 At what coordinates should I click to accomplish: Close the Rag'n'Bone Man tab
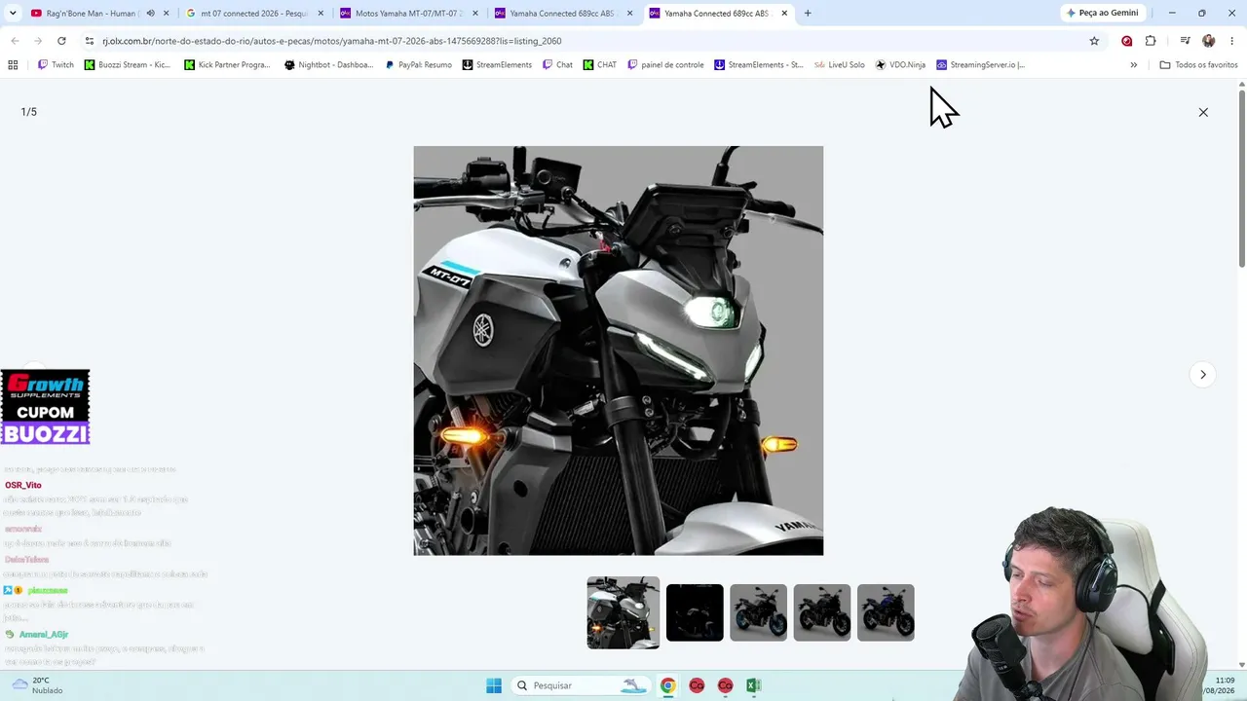(167, 14)
